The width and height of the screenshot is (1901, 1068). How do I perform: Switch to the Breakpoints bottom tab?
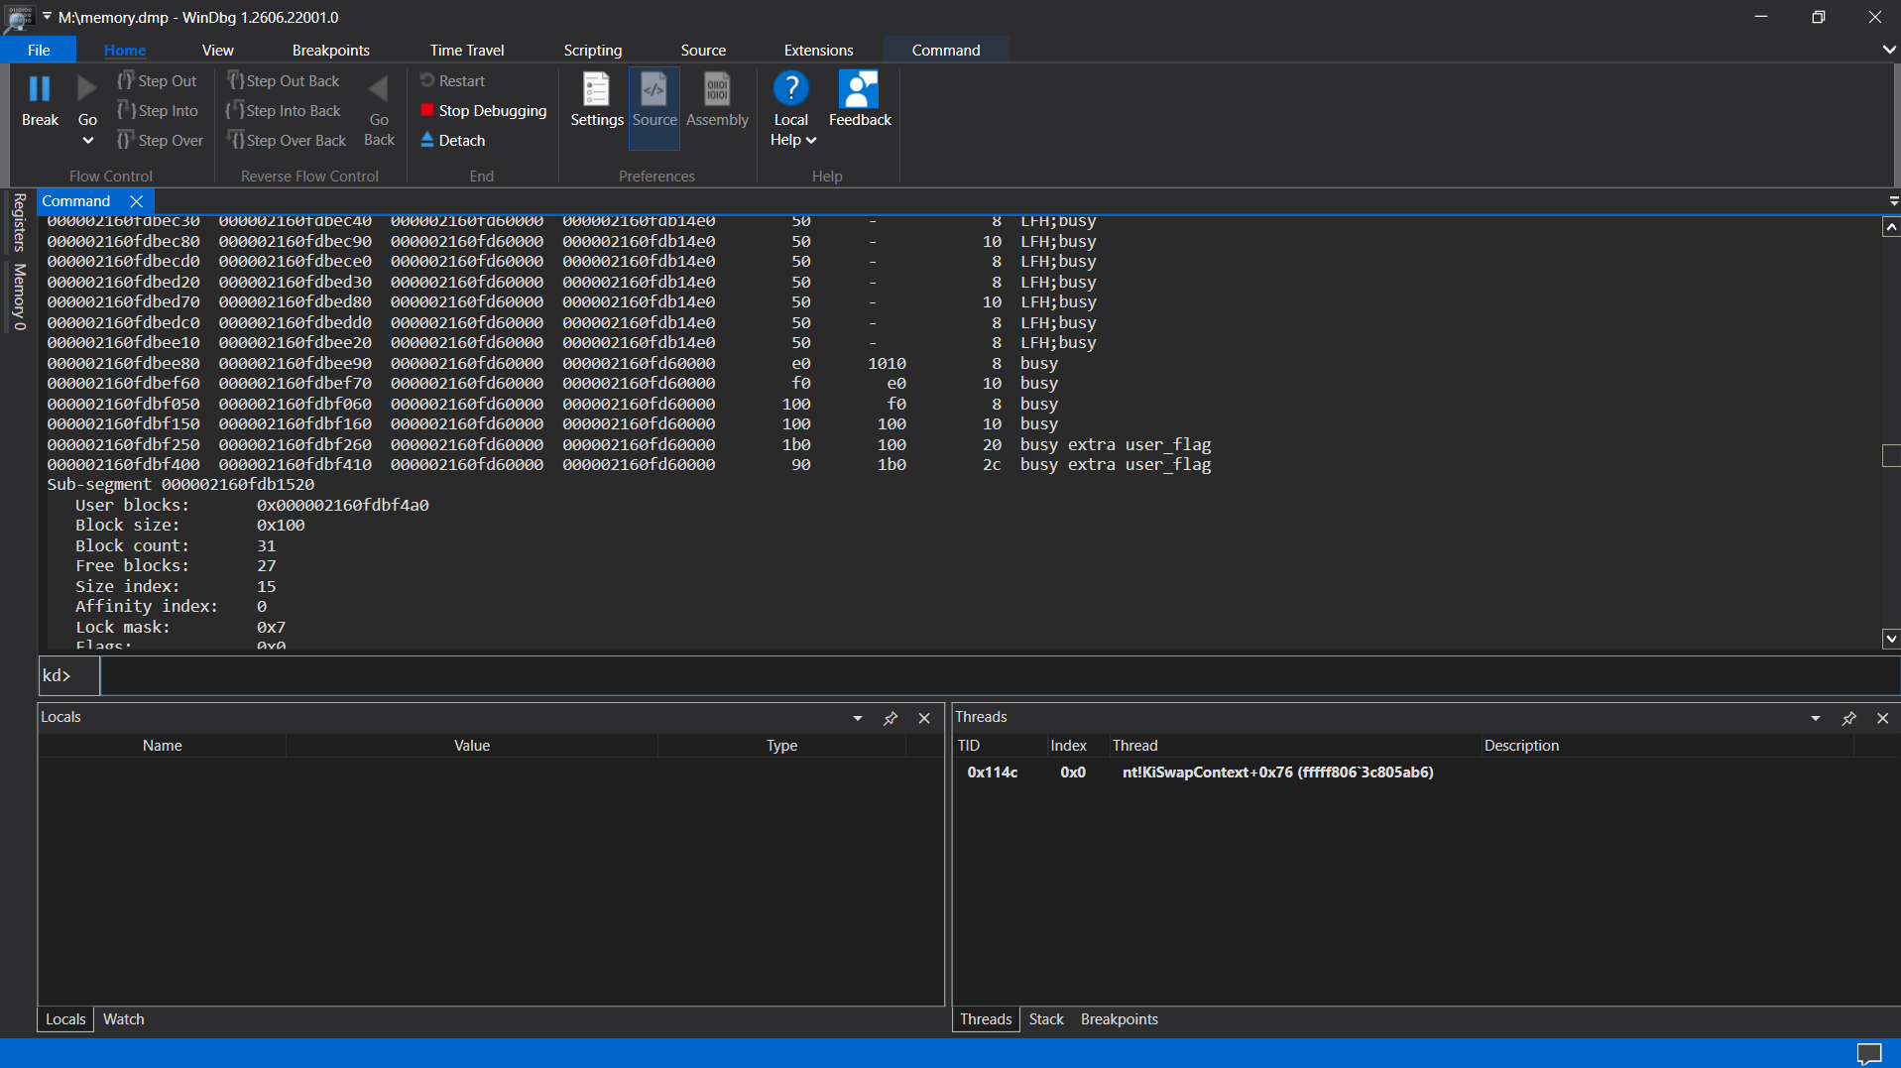click(1120, 1019)
